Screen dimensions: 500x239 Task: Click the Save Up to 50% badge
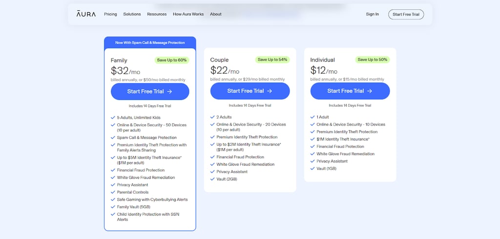coord(373,60)
